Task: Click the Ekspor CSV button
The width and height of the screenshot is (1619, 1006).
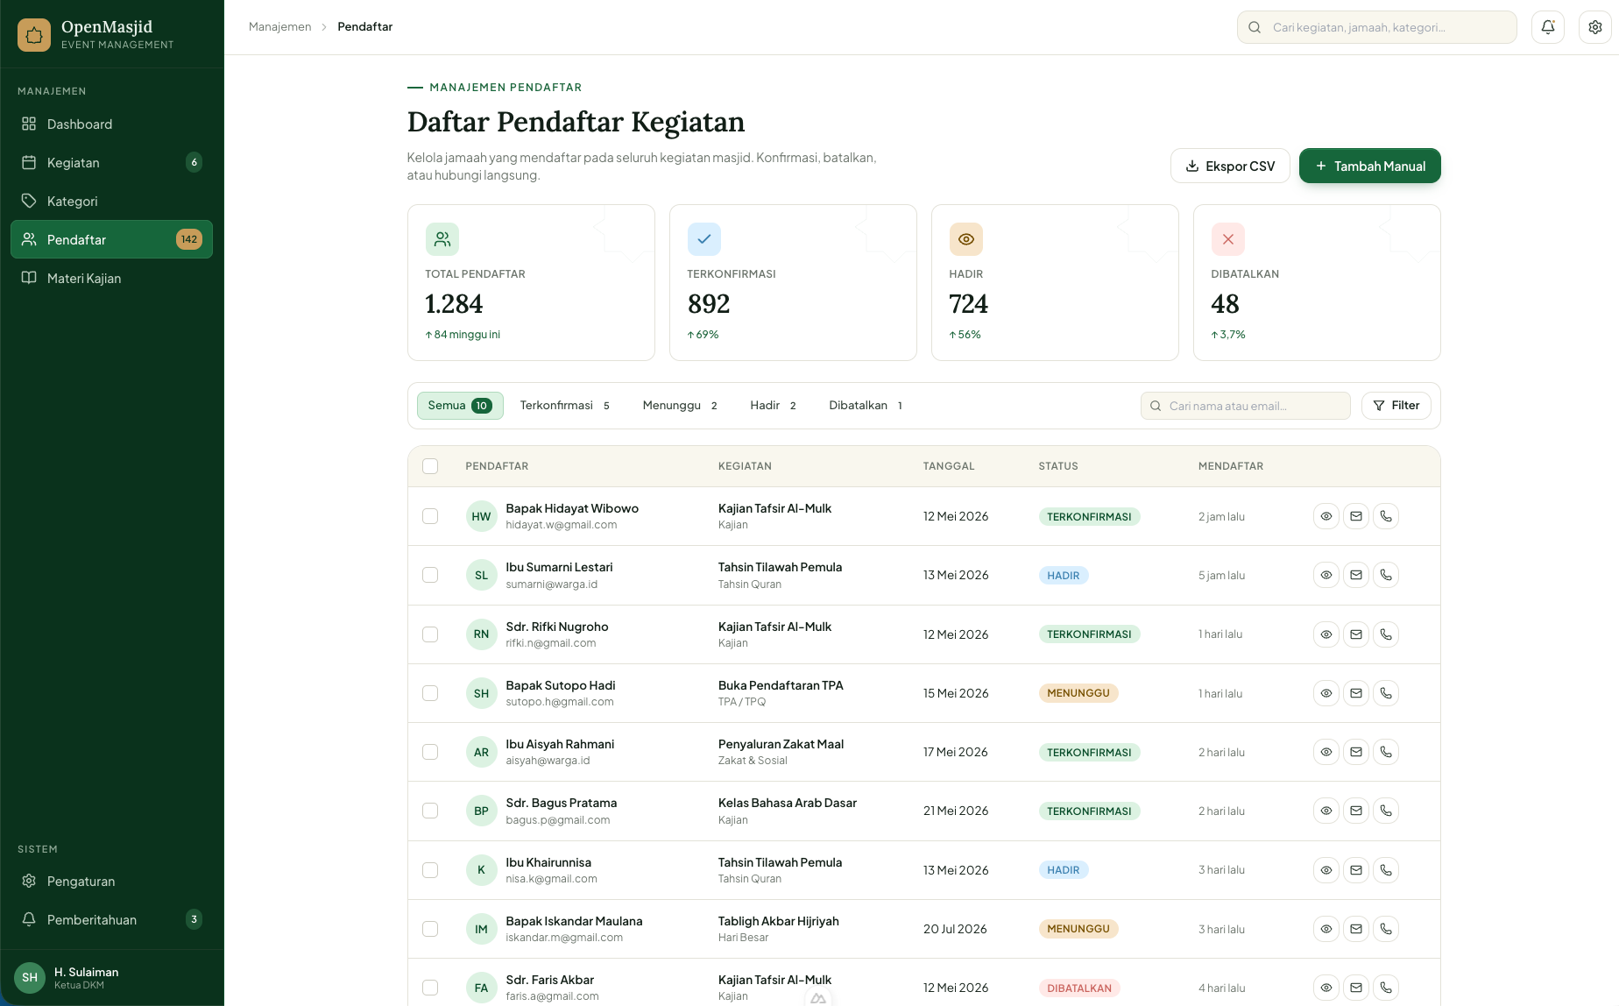Action: [x=1230, y=166]
